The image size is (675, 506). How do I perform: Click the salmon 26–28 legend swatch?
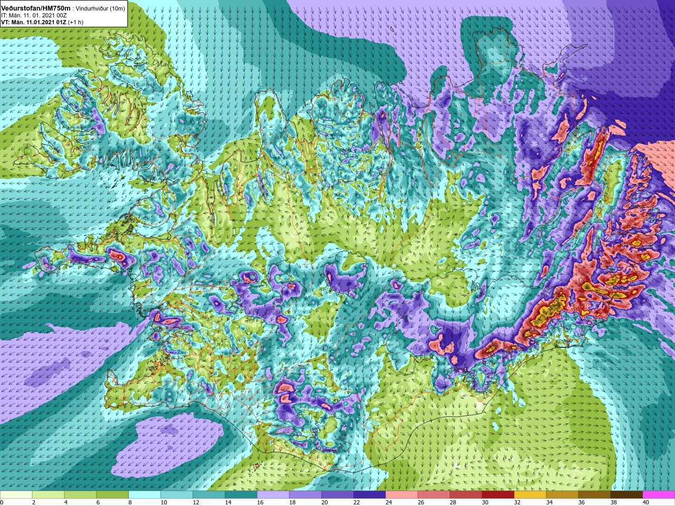(x=434, y=493)
